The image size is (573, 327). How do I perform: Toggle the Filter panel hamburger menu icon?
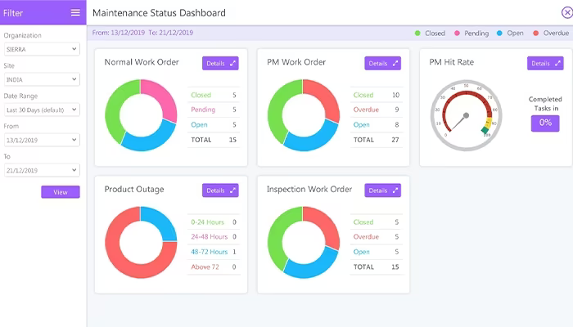click(75, 13)
